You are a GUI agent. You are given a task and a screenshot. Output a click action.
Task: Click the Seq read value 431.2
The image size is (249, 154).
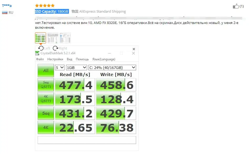pos(75,113)
